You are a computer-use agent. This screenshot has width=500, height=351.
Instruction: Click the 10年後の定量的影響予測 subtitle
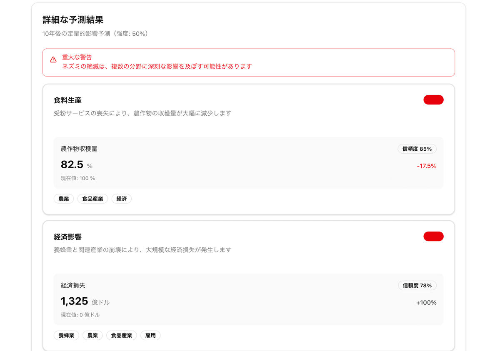click(95, 34)
